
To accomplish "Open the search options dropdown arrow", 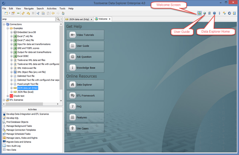I will (61, 19).
